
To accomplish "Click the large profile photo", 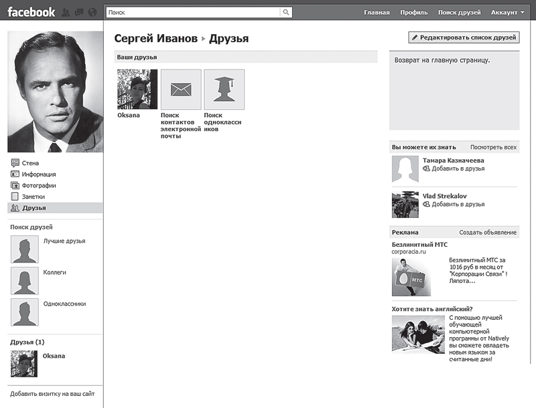I will (x=56, y=92).
